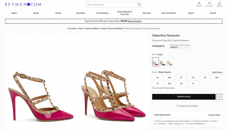This screenshot has width=227, height=130.
Task: Open the Beden Tablosu size chart
Action: [x=217, y=72]
